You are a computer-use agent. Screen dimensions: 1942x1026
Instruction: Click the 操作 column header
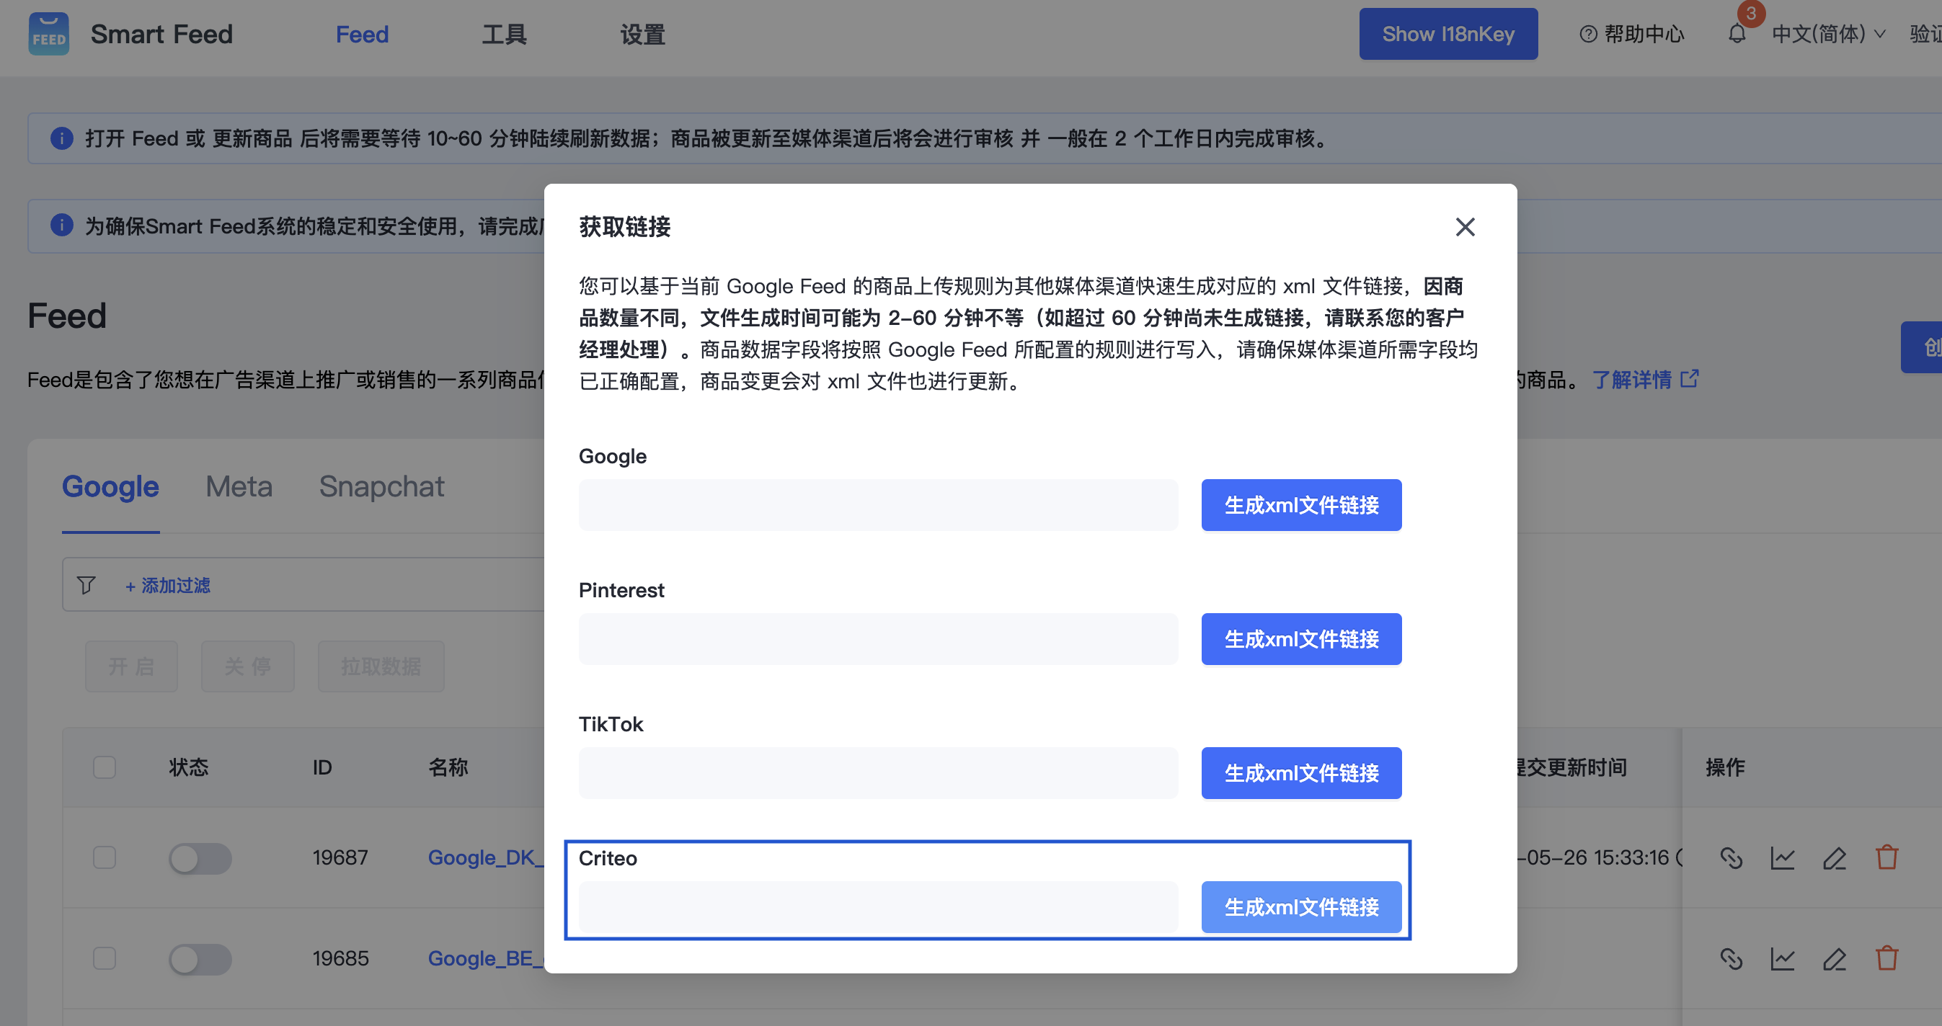pyautogui.click(x=1725, y=767)
